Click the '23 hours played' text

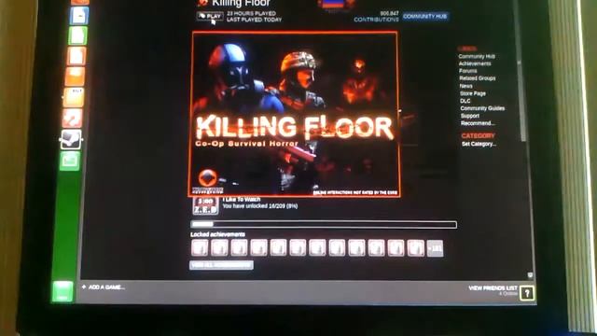click(251, 13)
